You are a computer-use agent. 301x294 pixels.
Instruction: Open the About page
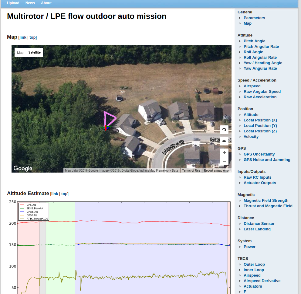(46, 3)
